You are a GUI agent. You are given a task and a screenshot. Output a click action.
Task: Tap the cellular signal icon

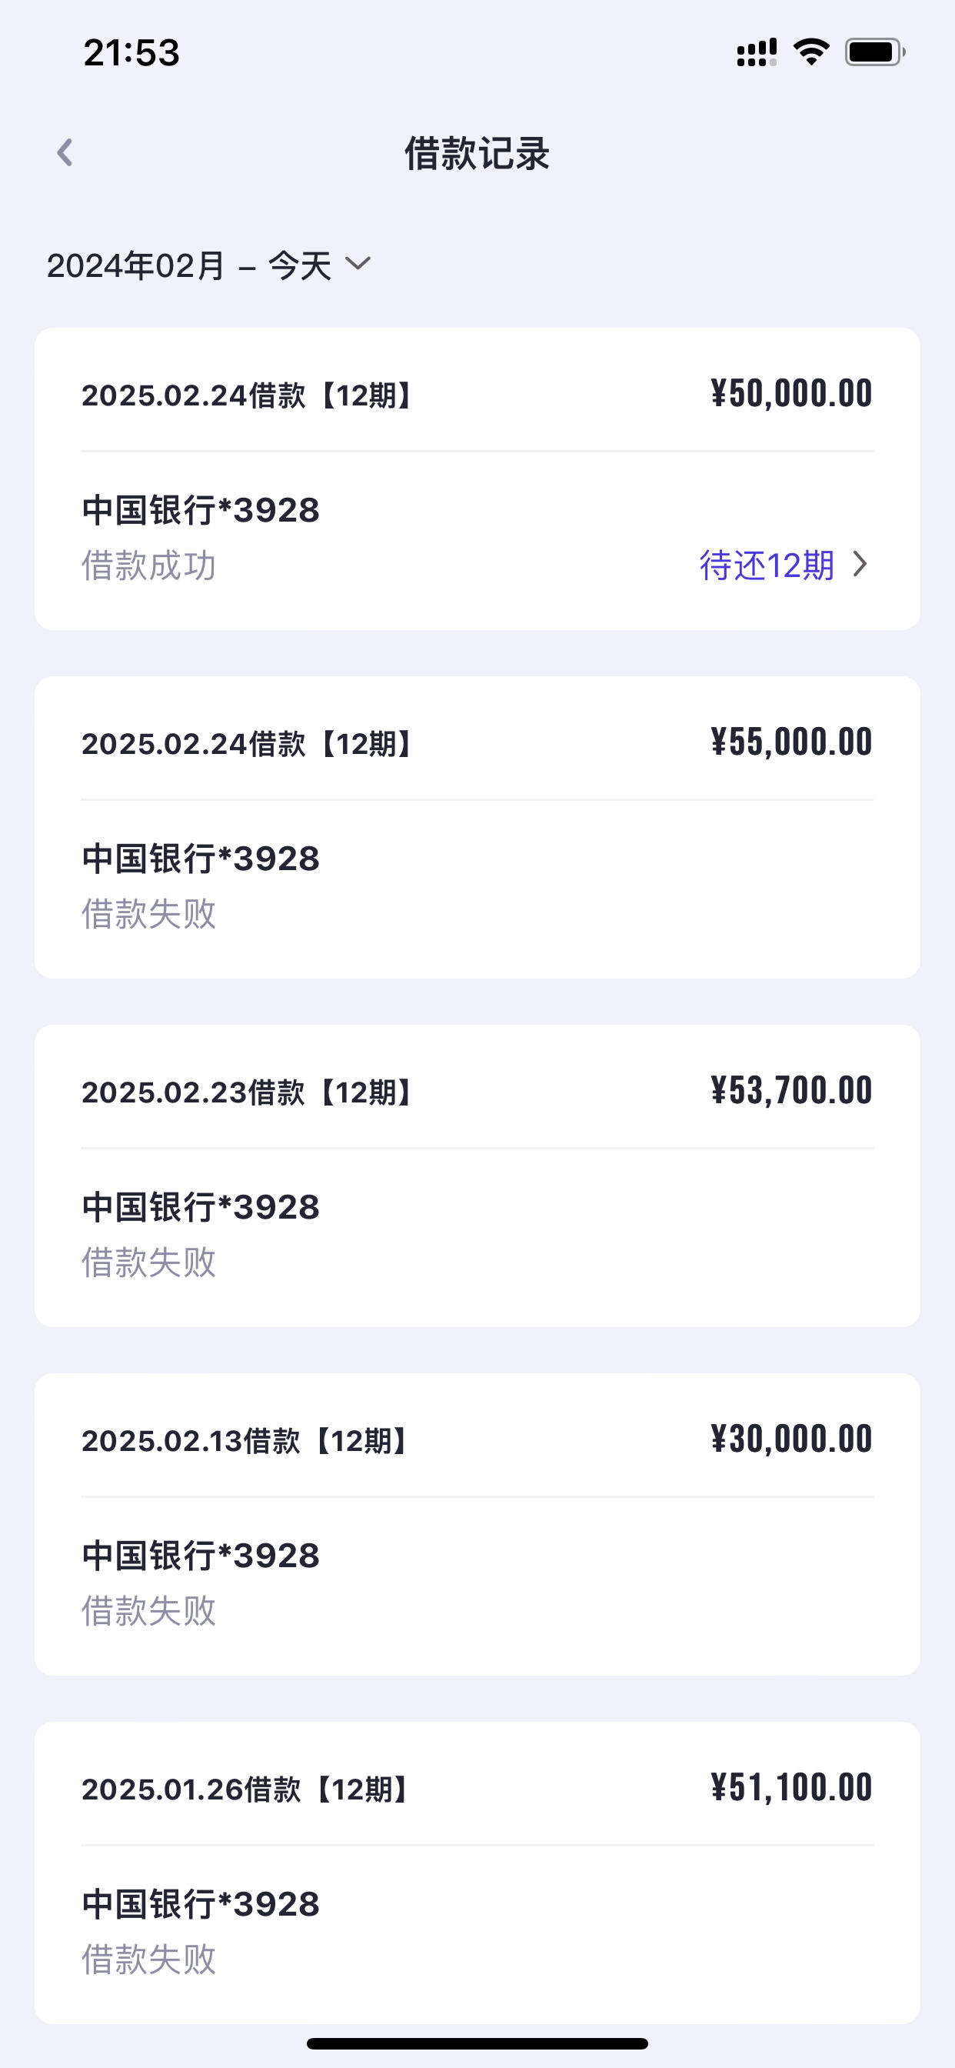click(756, 52)
